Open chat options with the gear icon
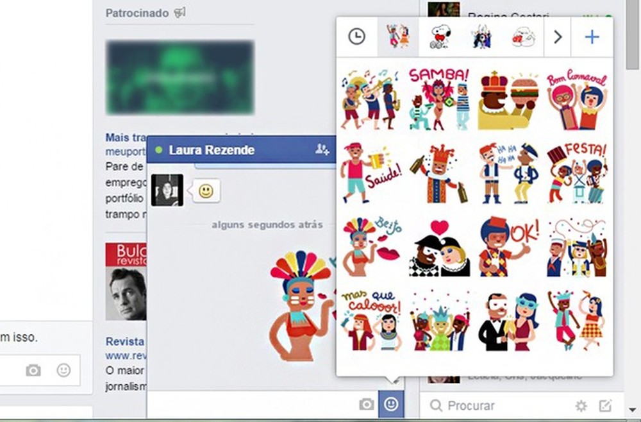 581,405
